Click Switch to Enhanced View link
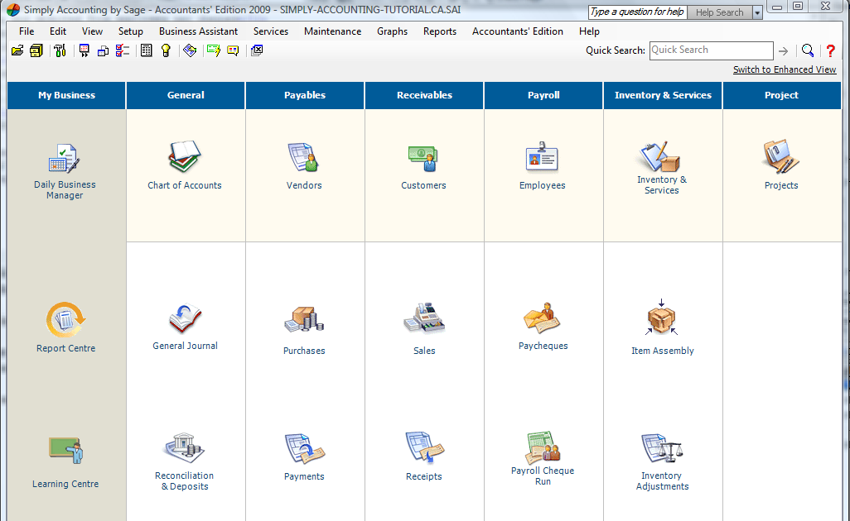This screenshot has width=850, height=521. tap(785, 69)
